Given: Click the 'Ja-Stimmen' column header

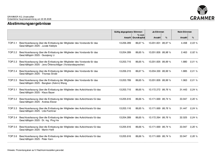Looking at the screenshot, I should click(x=158, y=32).
